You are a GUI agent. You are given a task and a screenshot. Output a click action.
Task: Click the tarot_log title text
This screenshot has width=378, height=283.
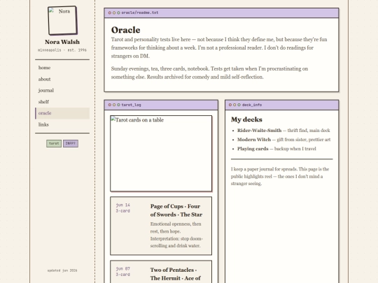(131, 105)
